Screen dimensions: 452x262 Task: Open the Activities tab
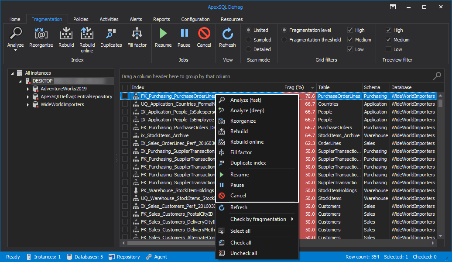tap(109, 19)
